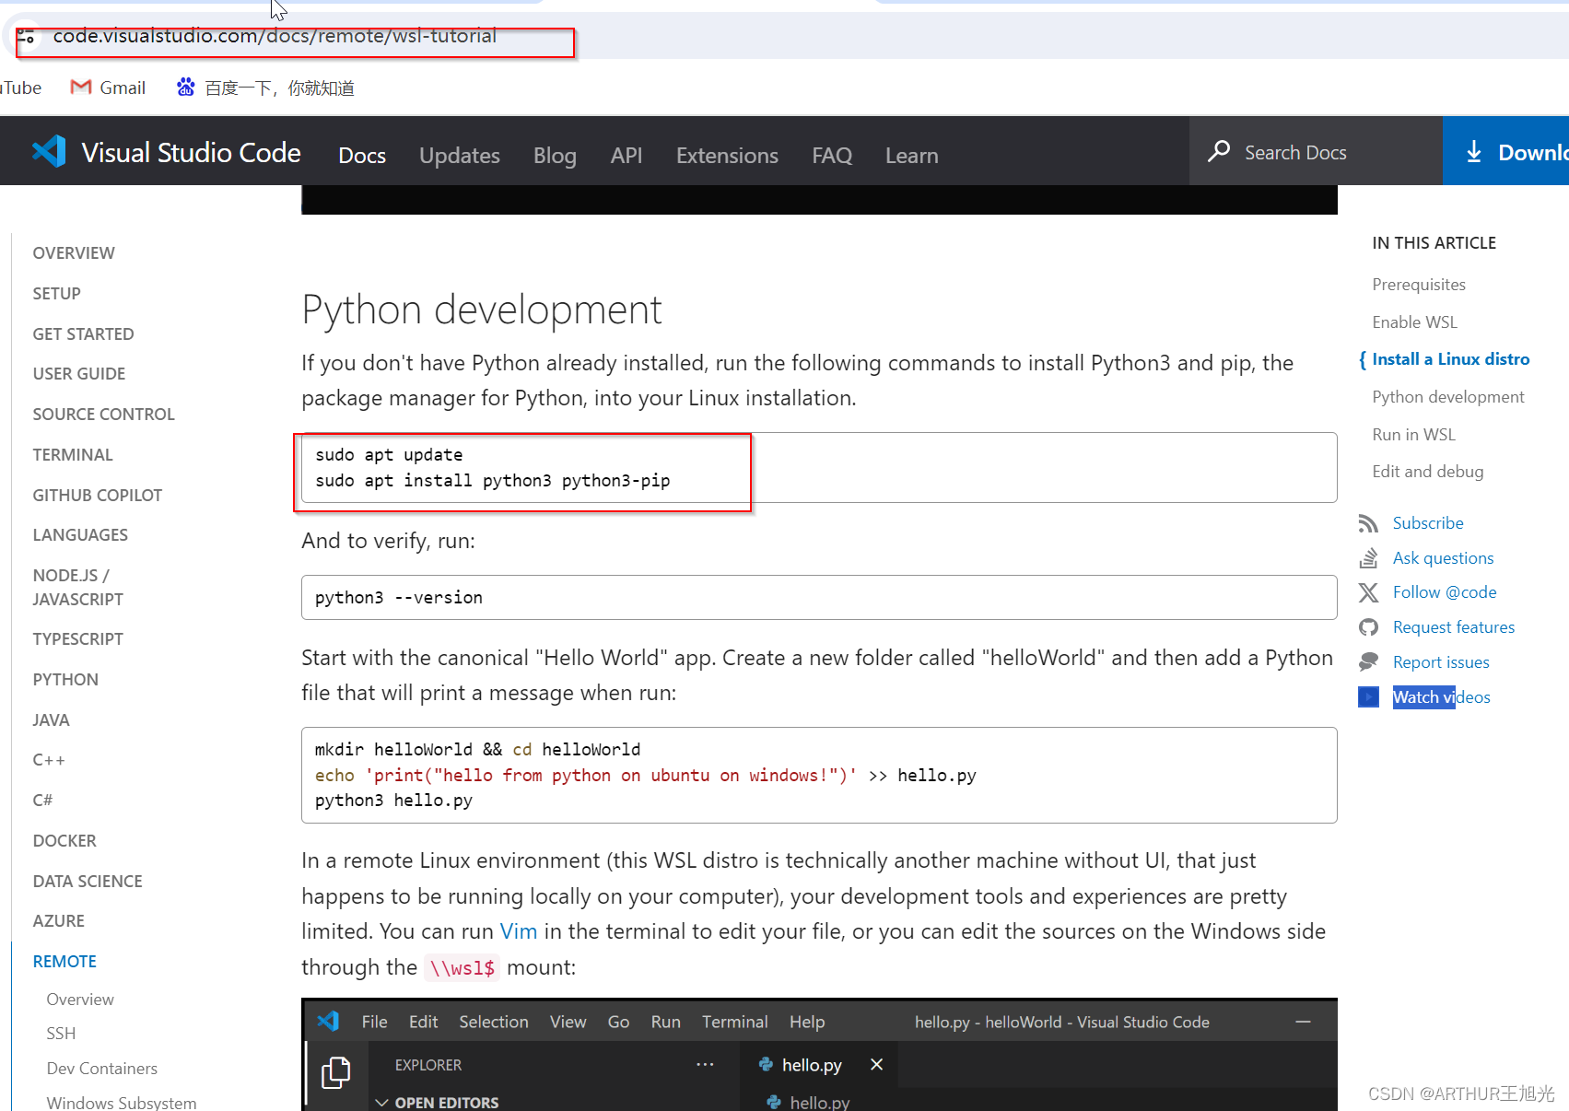
Task: Expand the DOCKER sidebar section
Action: (64, 840)
